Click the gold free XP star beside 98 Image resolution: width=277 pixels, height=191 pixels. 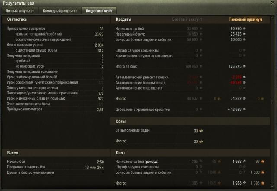[x=263, y=161]
